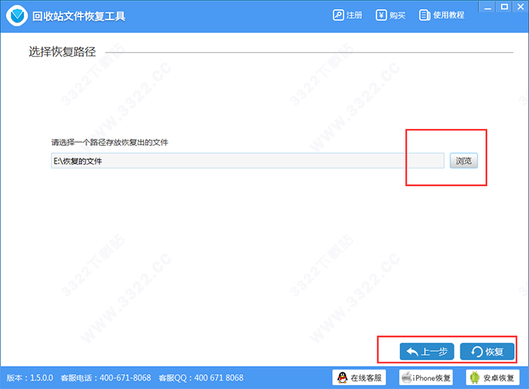
Task: Go back with the 上一步 button
Action: [427, 352]
